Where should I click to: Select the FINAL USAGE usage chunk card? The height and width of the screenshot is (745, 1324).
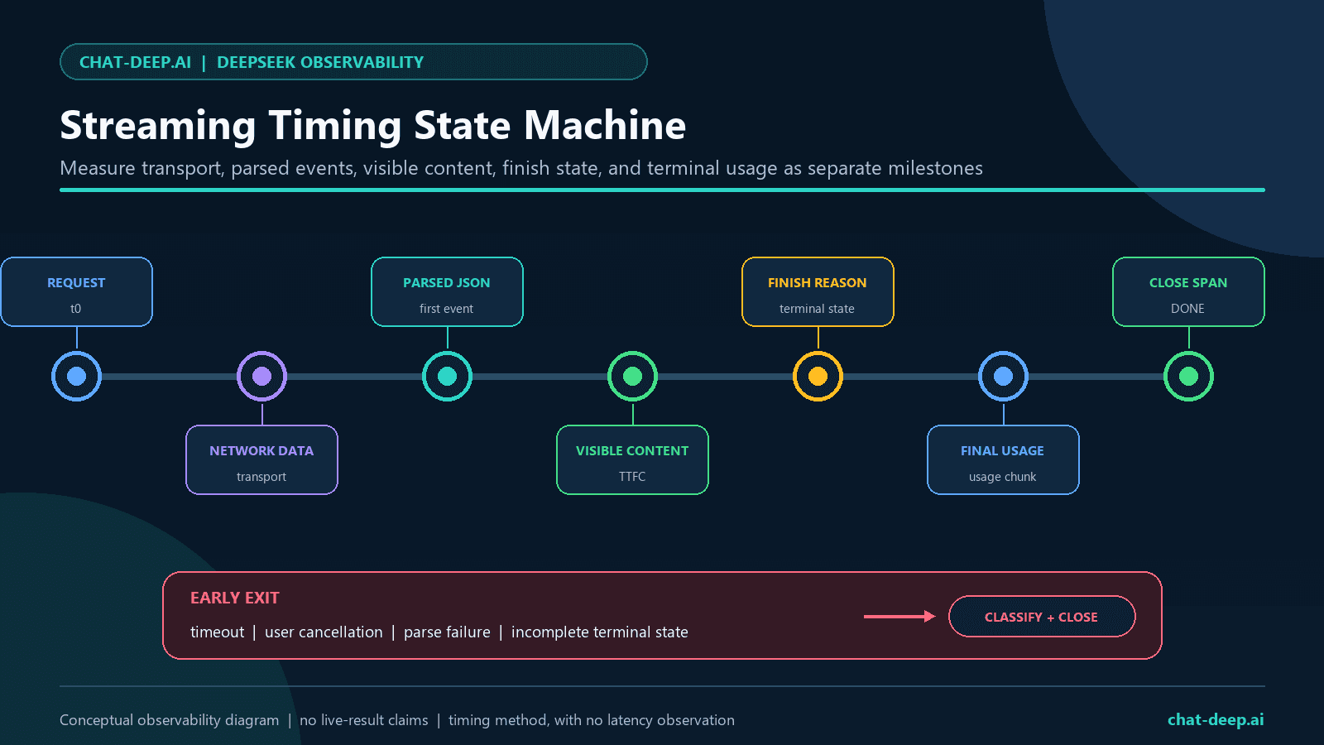(1003, 459)
